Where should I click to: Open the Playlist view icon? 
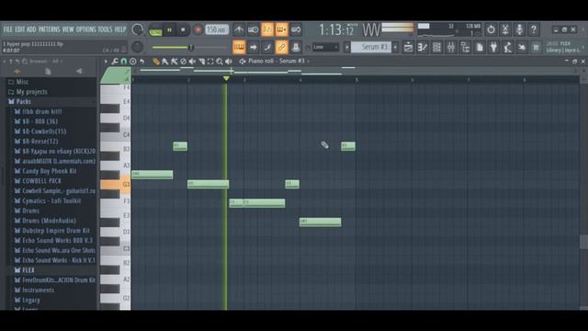pyautogui.click(x=408, y=47)
